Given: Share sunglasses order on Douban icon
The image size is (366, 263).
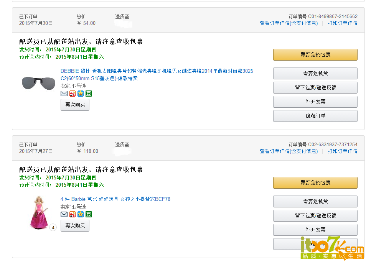Looking at the screenshot, I should point(89,94).
